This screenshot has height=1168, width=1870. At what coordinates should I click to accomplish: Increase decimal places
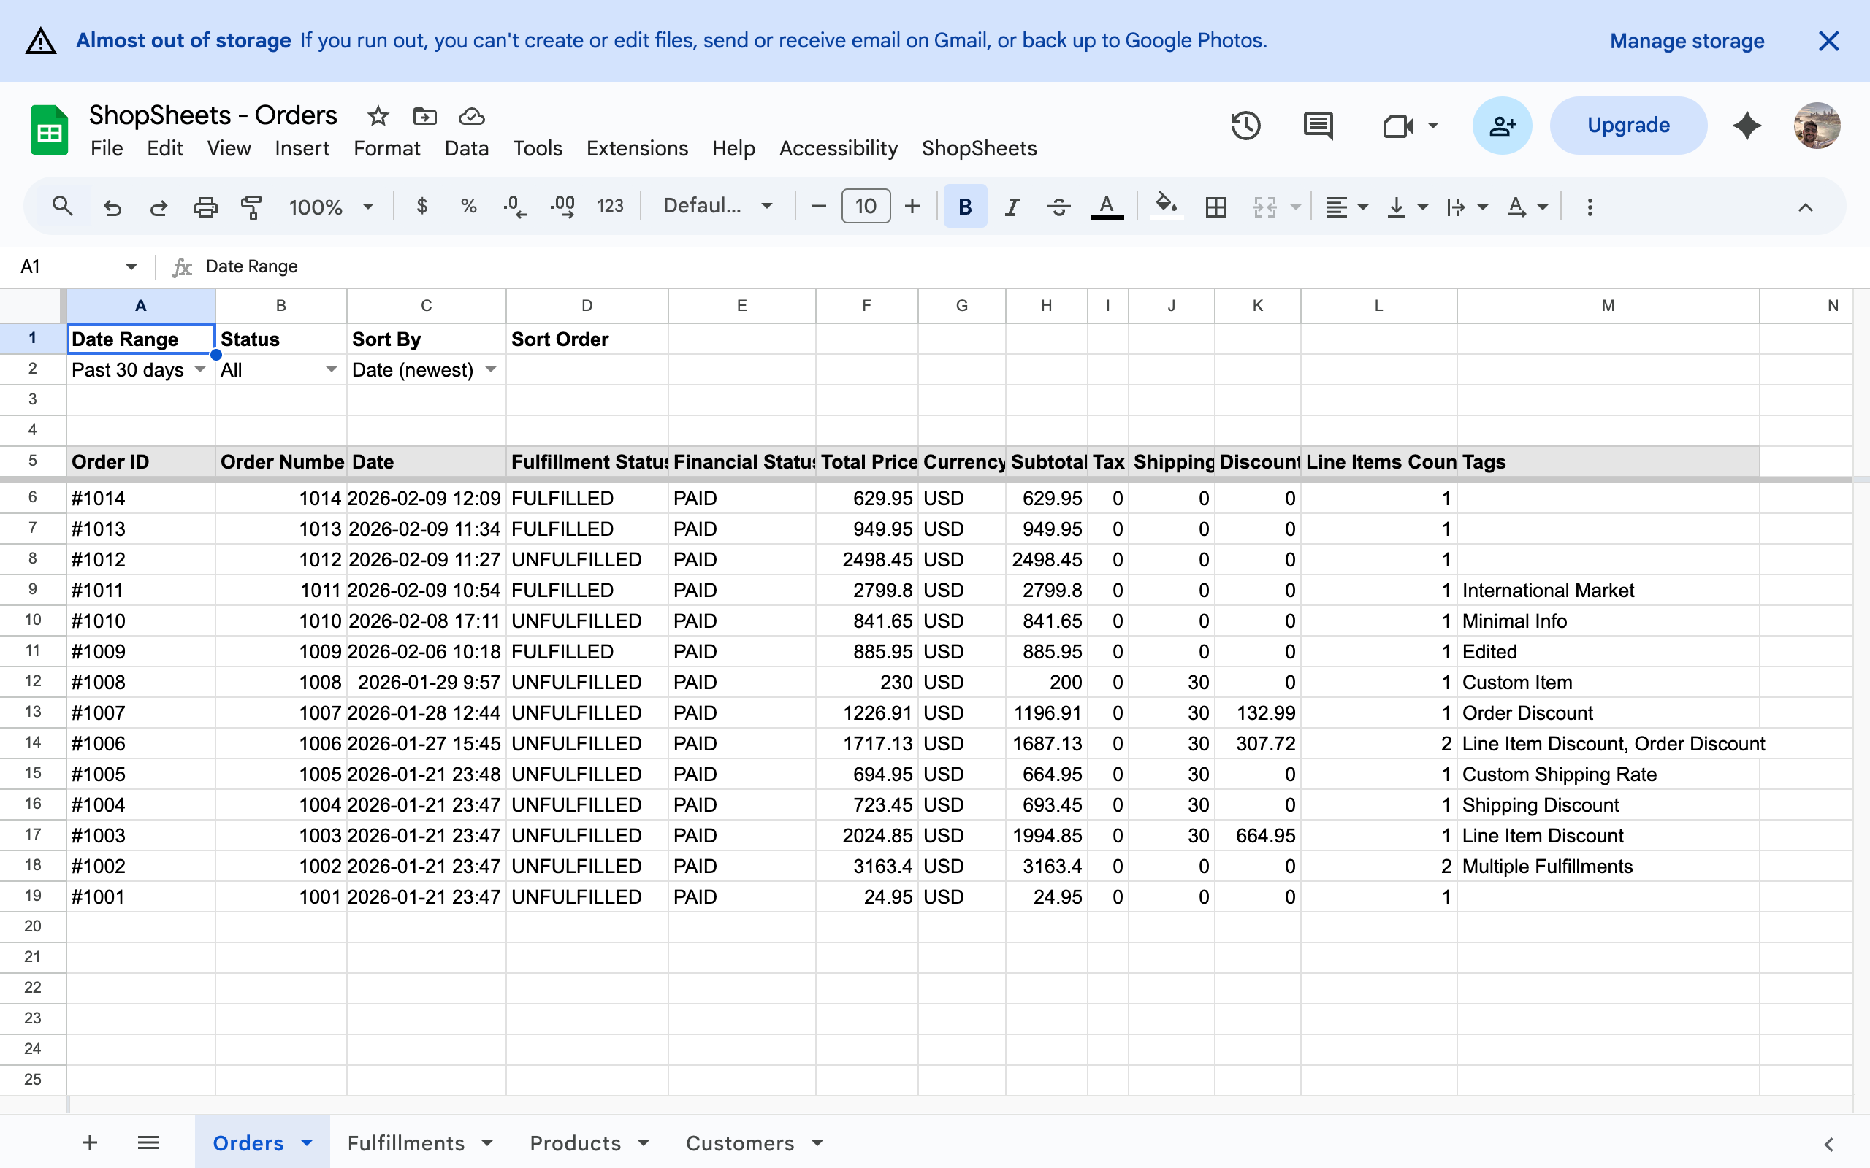tap(562, 207)
